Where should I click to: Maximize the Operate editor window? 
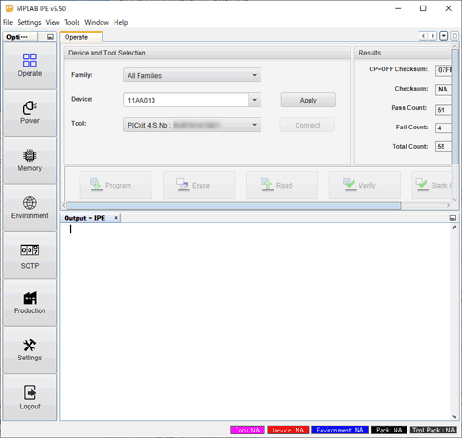click(x=455, y=36)
